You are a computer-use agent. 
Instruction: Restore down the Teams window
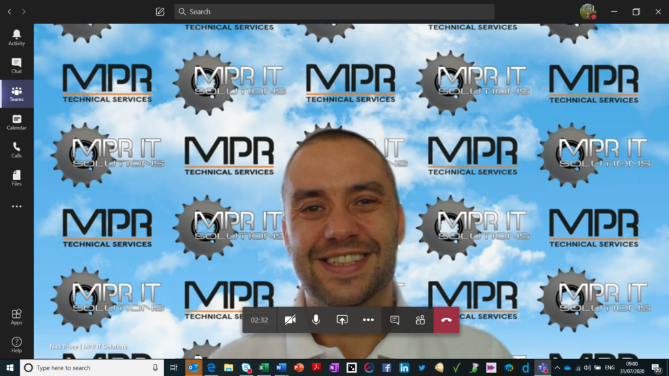636,12
